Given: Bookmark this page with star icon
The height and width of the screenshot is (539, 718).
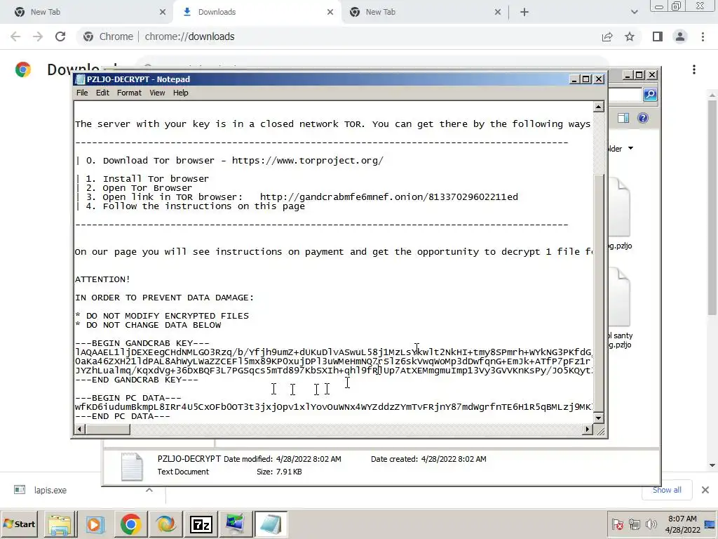Looking at the screenshot, I should click(630, 36).
